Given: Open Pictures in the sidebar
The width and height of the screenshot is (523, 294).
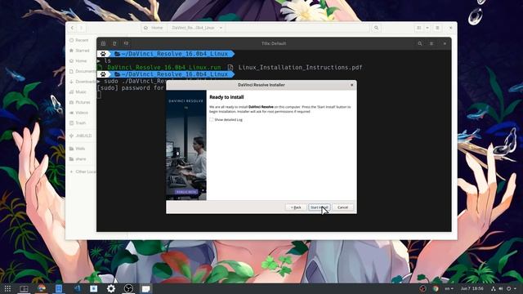Looking at the screenshot, I should [x=79, y=102].
